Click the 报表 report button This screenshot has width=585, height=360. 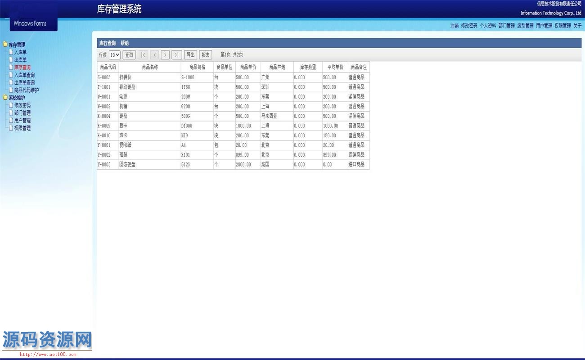tap(206, 55)
